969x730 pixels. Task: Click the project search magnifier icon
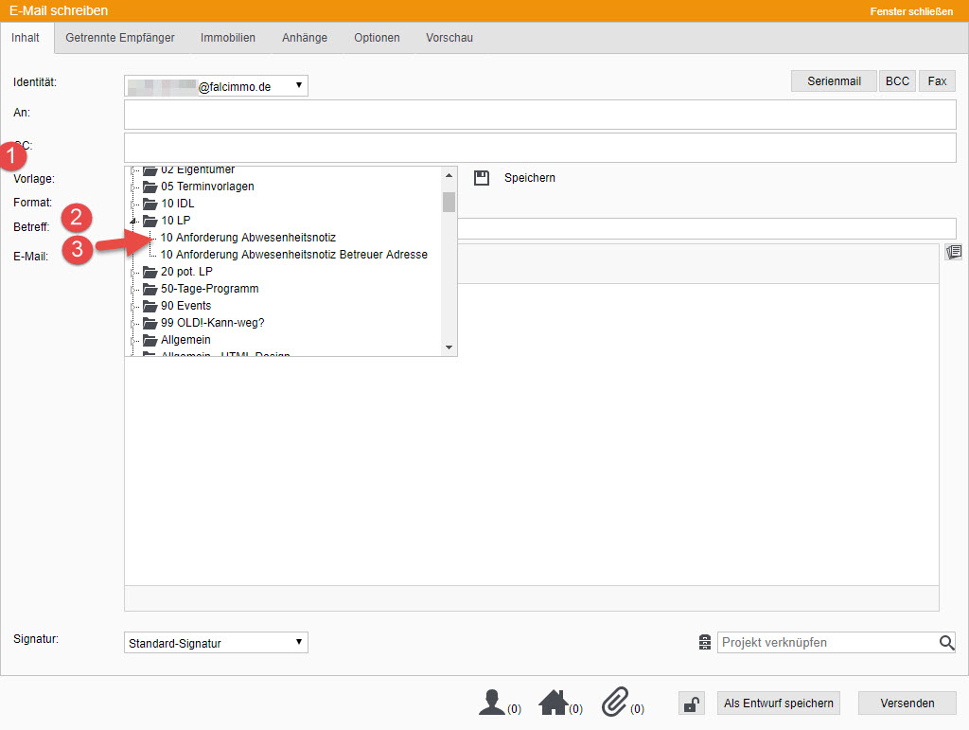coord(946,643)
